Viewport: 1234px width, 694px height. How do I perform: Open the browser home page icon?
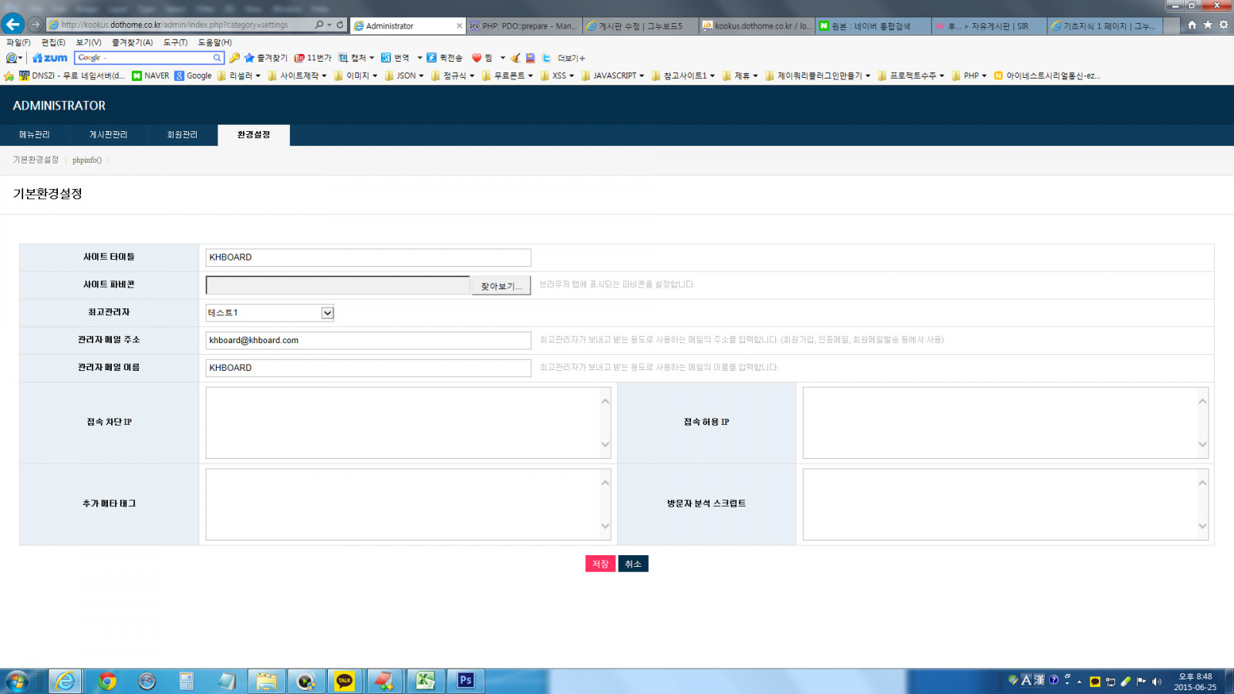[x=1192, y=25]
